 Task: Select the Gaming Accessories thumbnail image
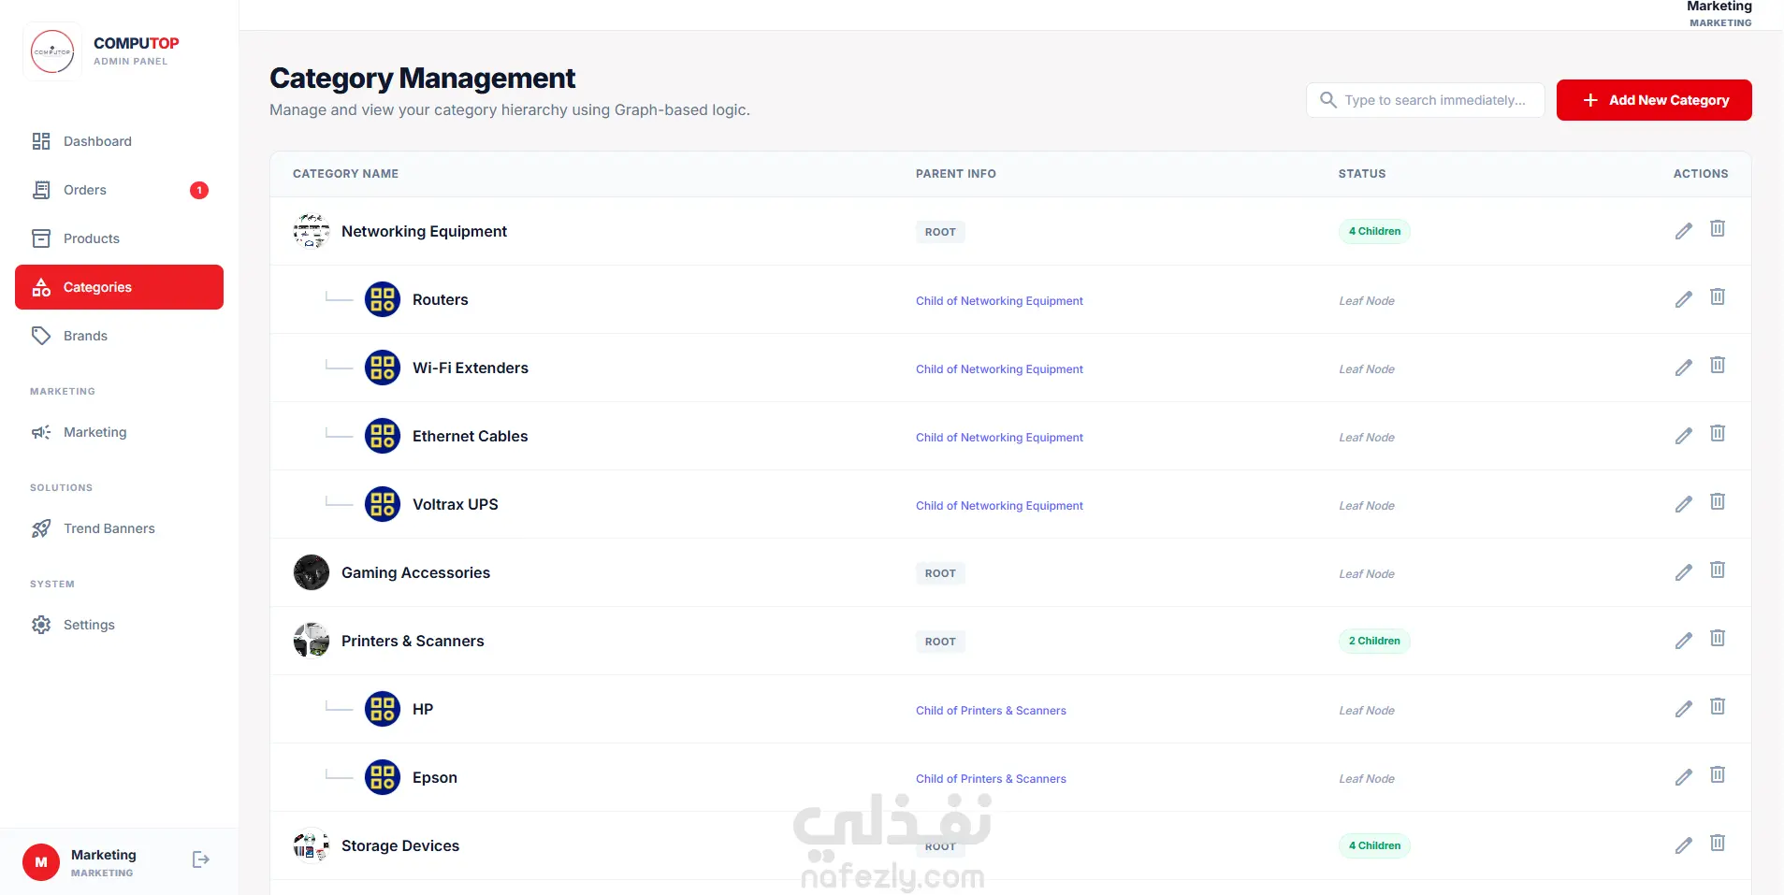pyautogui.click(x=312, y=572)
